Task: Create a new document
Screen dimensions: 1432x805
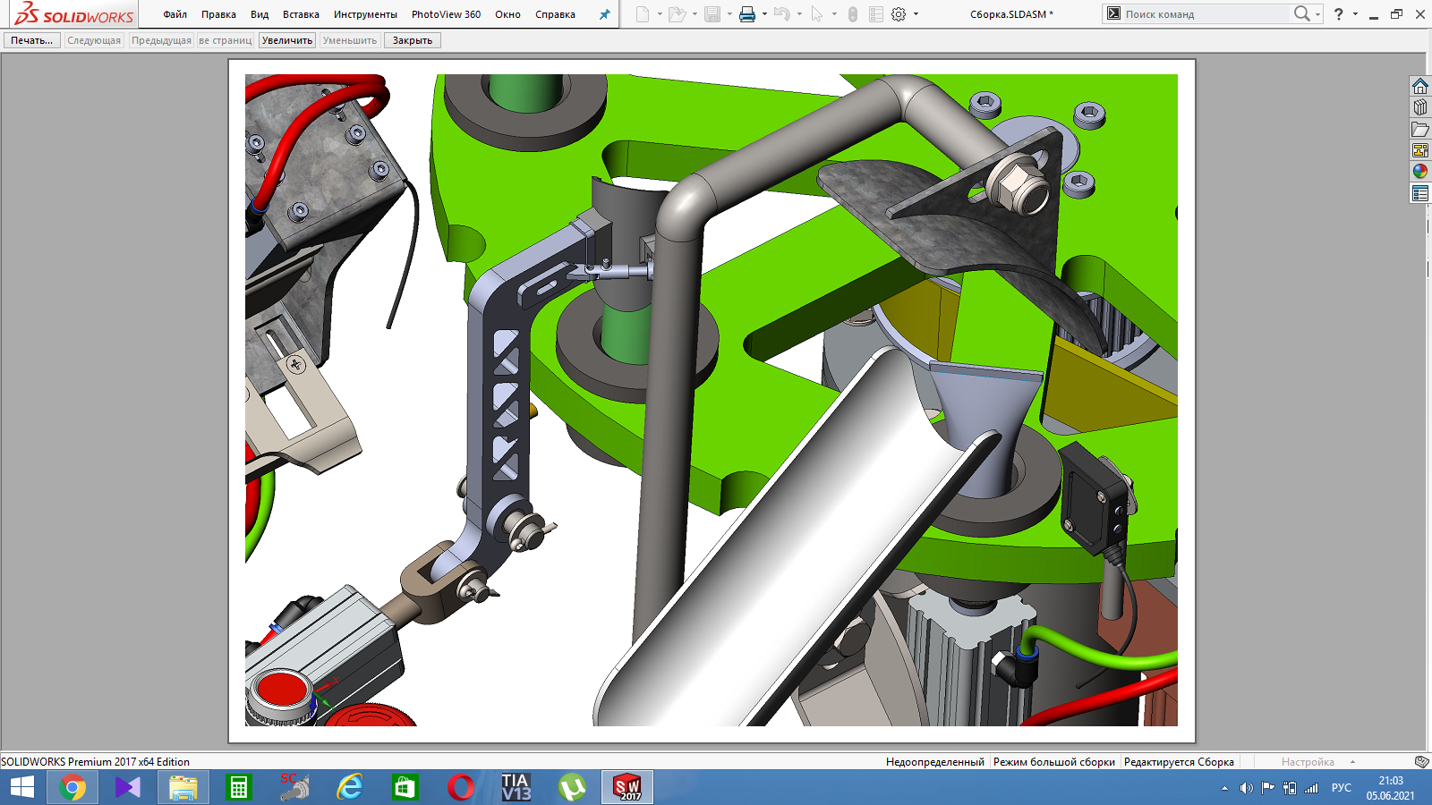Action: click(x=643, y=14)
